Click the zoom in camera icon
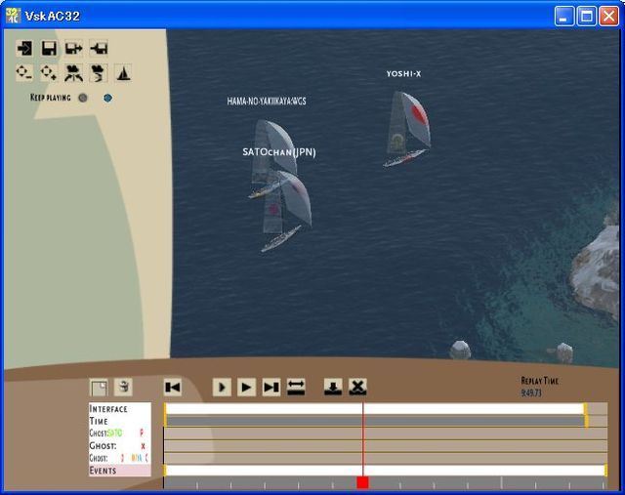The height and width of the screenshot is (495, 625). point(49,73)
